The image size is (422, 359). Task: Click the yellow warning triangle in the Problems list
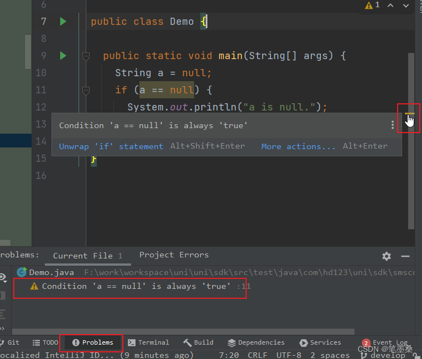click(x=34, y=286)
